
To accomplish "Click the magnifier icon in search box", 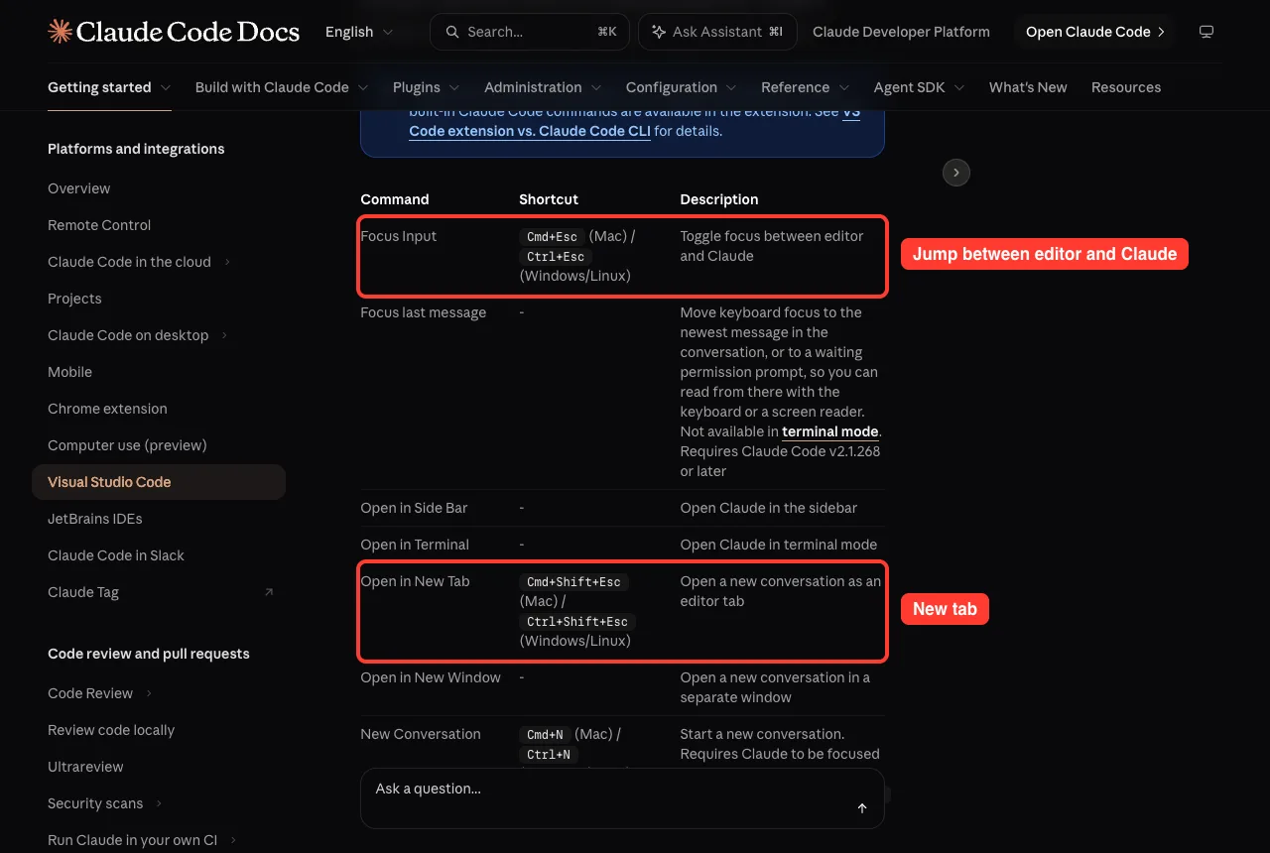I will pos(452,32).
